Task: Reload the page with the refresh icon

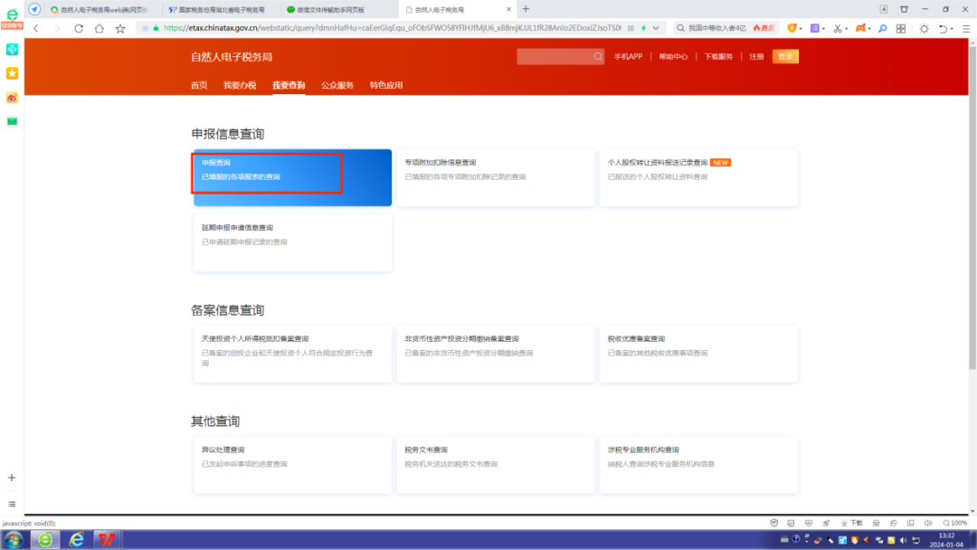Action: click(79, 28)
